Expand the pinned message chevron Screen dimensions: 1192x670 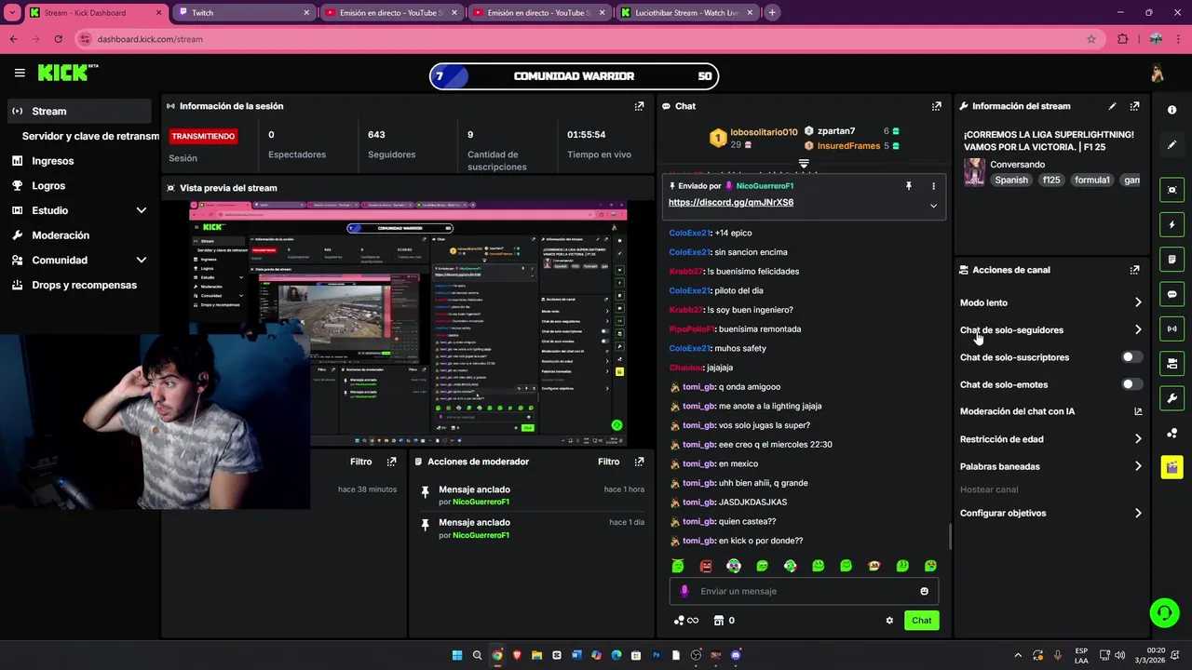tap(933, 206)
